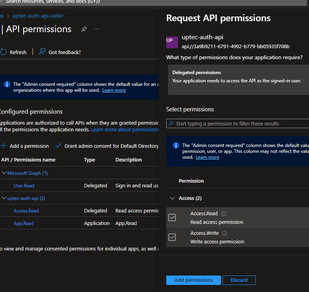Open the ellipsis more options menu
Screen dimensions: 309x292
[x=97, y=29]
